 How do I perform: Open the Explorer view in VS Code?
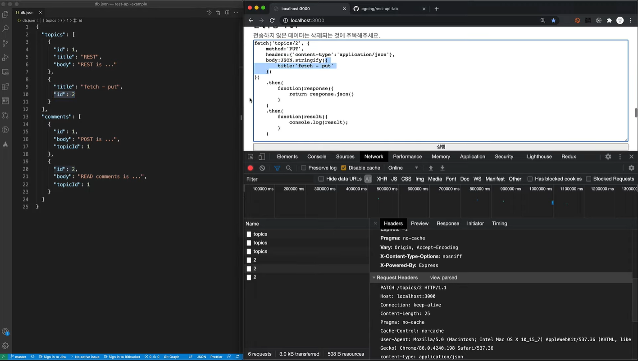[x=5, y=14]
